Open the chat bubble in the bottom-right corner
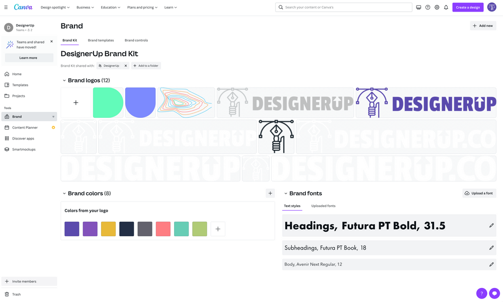 pos(494,293)
